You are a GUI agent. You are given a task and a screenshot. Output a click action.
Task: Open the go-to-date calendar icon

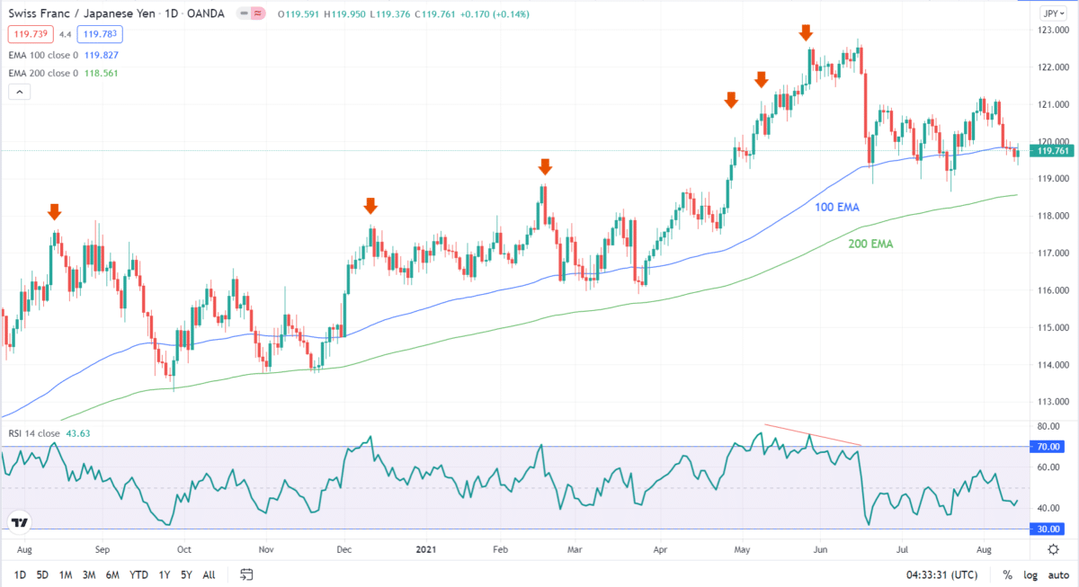click(x=247, y=574)
